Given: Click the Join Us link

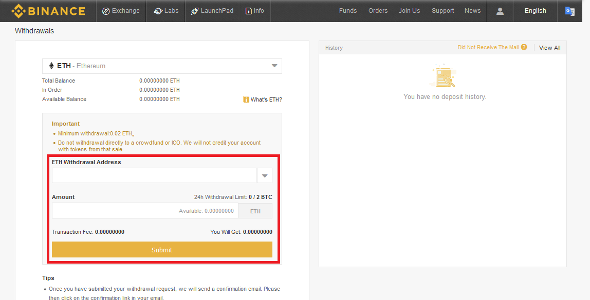Looking at the screenshot, I should point(410,11).
